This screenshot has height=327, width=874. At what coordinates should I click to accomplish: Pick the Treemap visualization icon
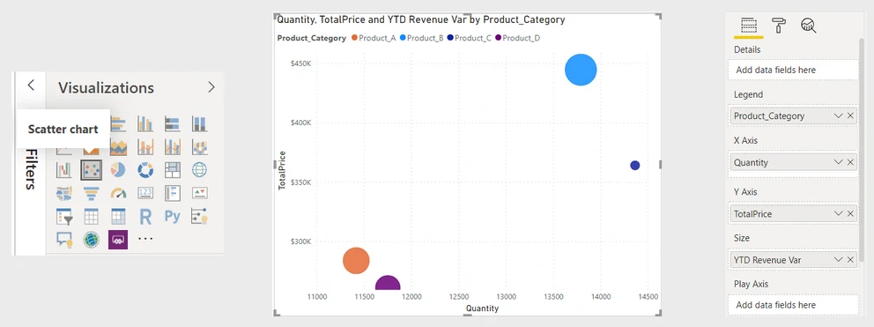coord(172,169)
